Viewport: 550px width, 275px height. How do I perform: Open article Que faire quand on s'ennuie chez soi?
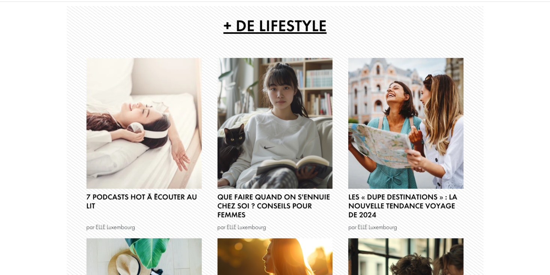274,206
